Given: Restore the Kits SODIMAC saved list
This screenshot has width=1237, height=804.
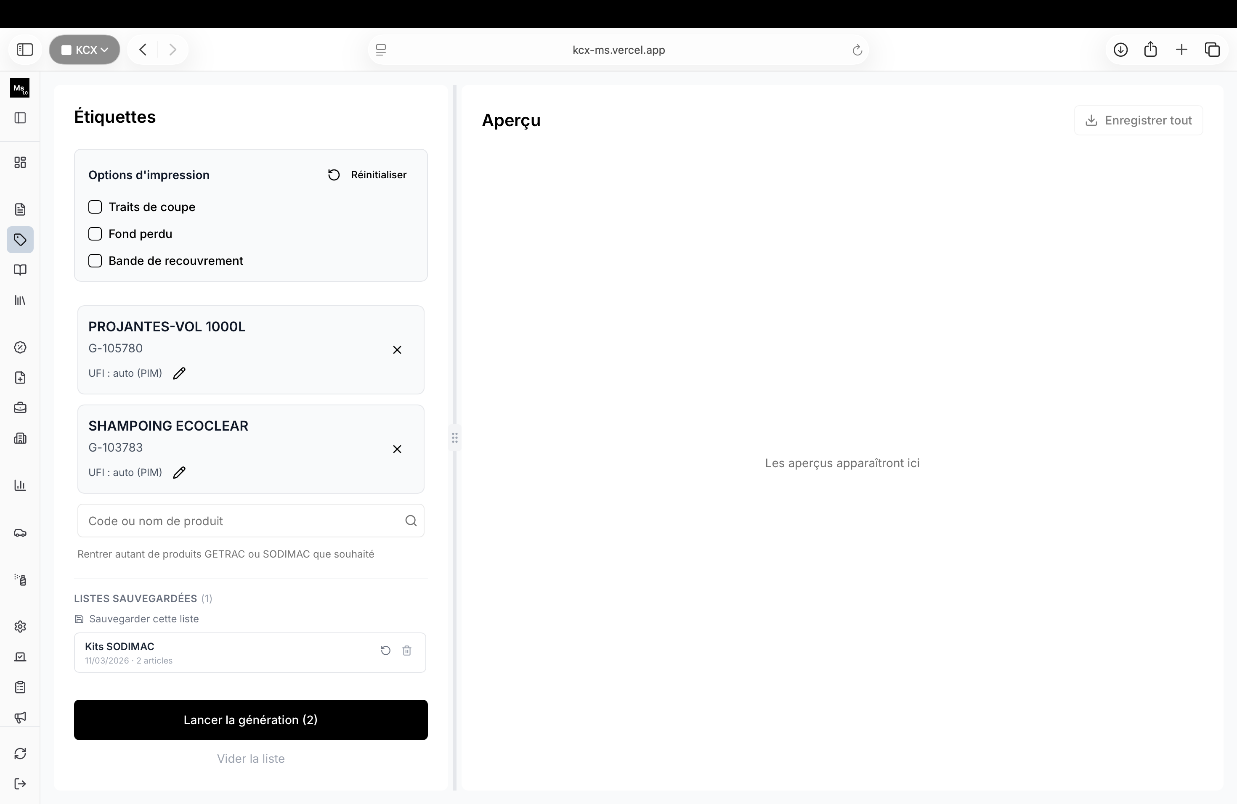Looking at the screenshot, I should tap(386, 651).
